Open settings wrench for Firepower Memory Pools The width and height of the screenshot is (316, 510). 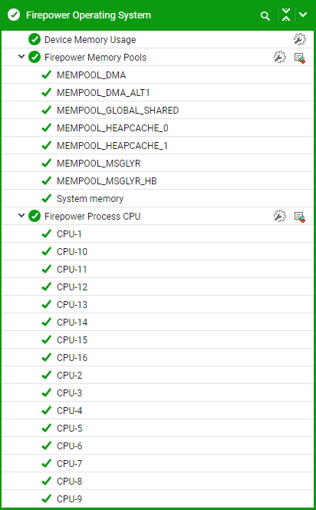[x=280, y=57]
